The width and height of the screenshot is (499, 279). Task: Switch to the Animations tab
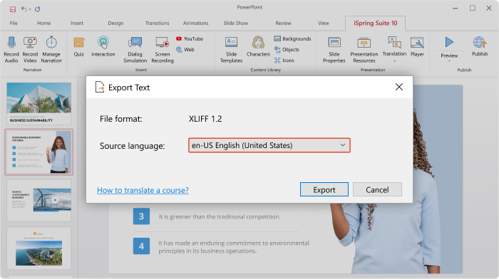(196, 23)
